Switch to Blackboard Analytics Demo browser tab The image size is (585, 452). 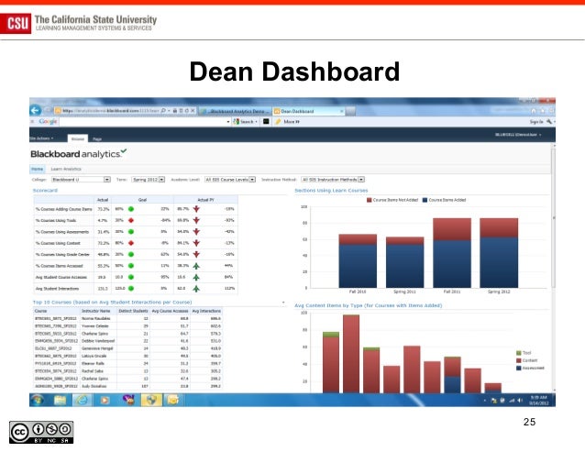point(235,111)
